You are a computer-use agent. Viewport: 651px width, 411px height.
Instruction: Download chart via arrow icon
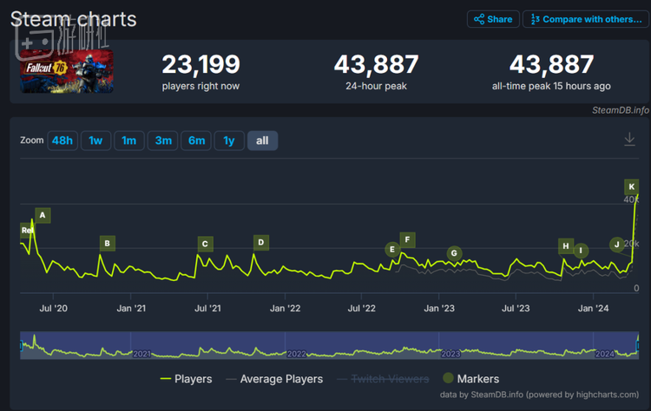tap(630, 140)
